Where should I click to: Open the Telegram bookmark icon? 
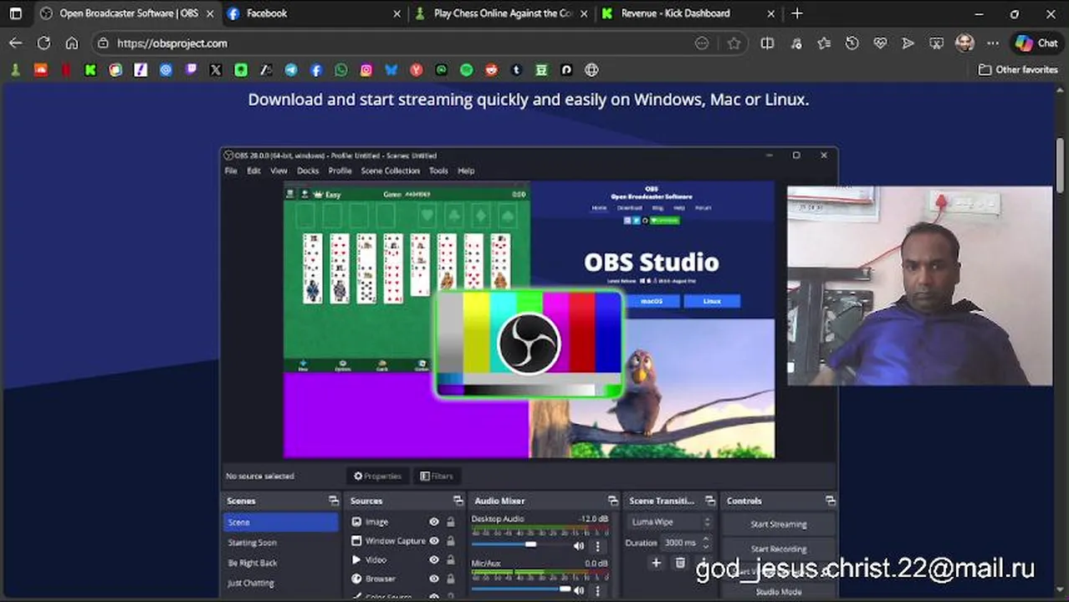coord(291,70)
